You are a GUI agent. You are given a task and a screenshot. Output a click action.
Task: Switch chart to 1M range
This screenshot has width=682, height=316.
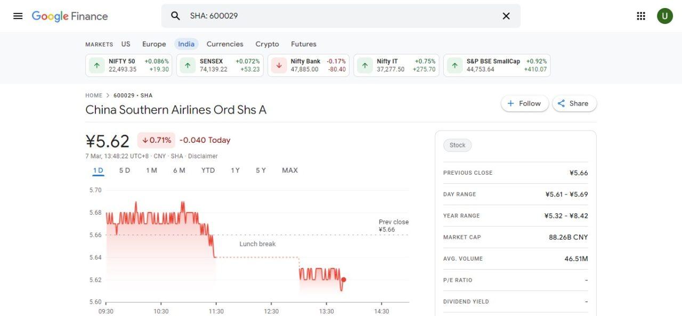[x=152, y=171]
